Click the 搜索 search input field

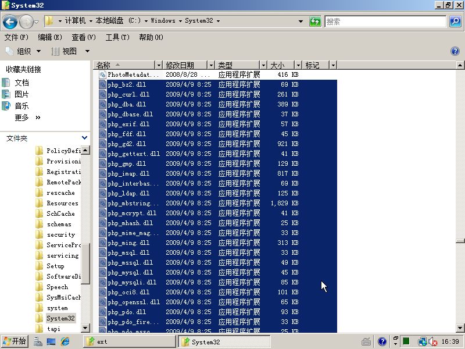coord(385,22)
